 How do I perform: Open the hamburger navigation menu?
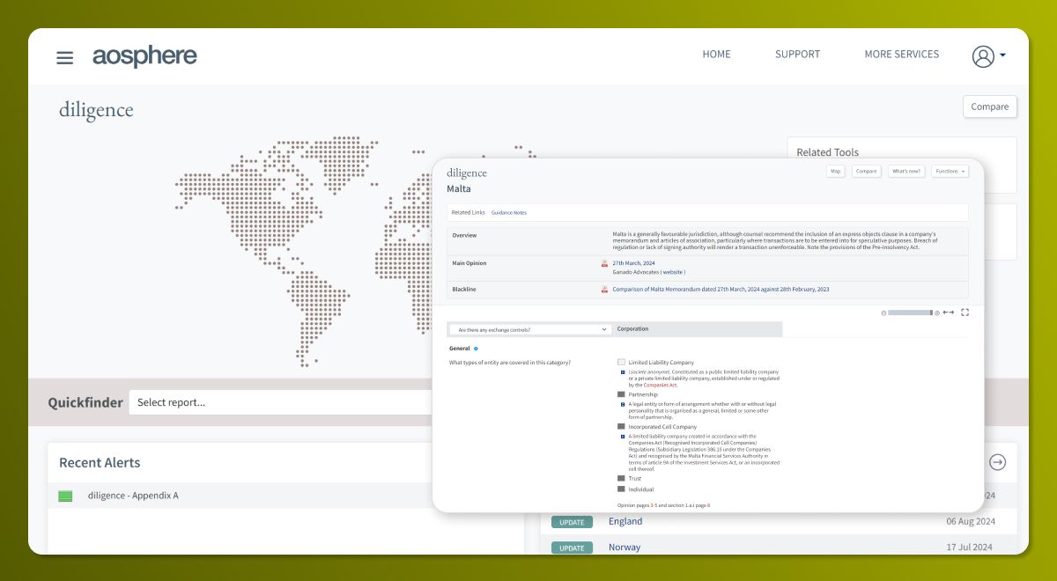(x=64, y=58)
